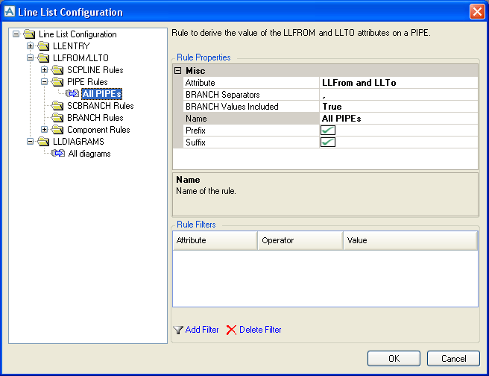Expand the SCPLINE Rules node
This screenshot has width=489, height=376.
[45, 70]
